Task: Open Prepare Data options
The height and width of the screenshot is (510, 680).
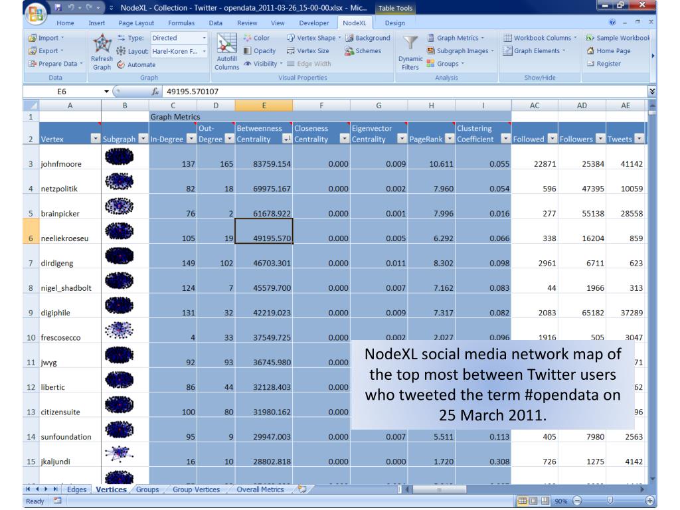Action: pos(56,64)
